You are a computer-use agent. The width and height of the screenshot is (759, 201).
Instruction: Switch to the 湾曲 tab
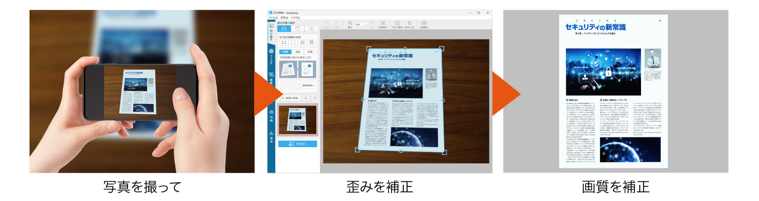point(298,52)
